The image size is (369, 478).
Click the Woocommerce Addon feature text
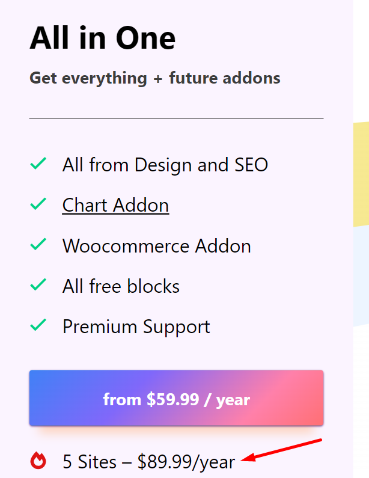pyautogui.click(x=156, y=245)
